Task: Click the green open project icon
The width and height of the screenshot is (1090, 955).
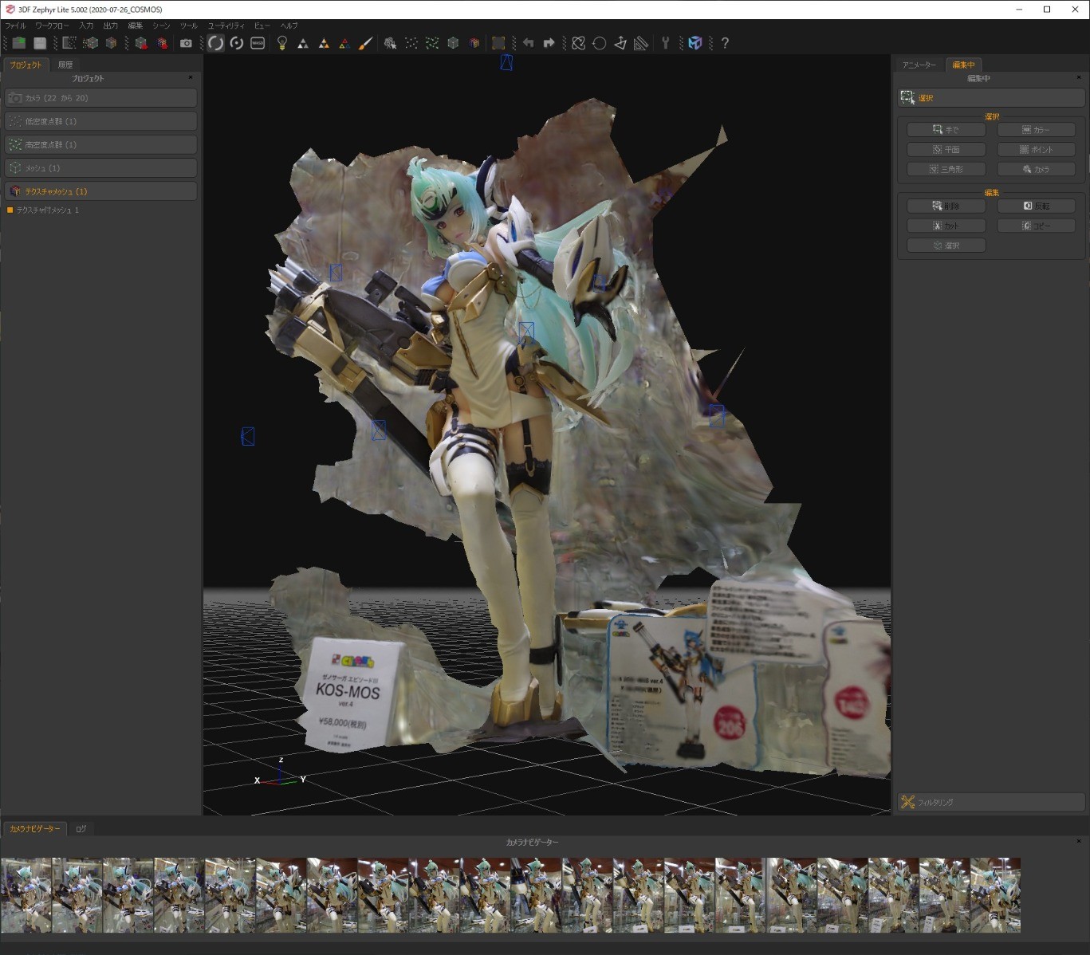Action: coord(18,43)
